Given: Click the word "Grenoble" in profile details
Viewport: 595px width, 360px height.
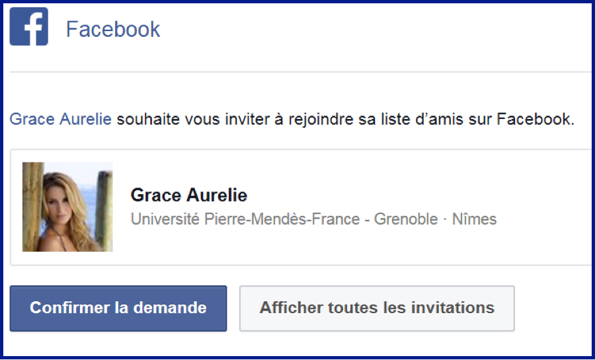Looking at the screenshot, I should point(406,219).
